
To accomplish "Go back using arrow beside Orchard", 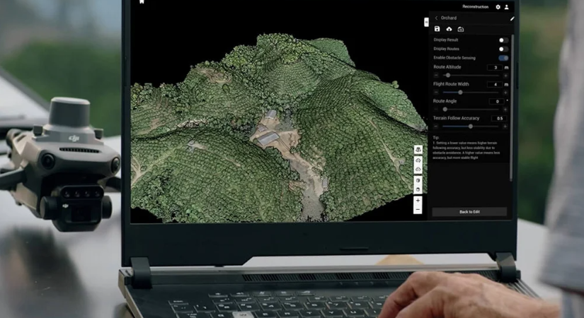I will (436, 18).
